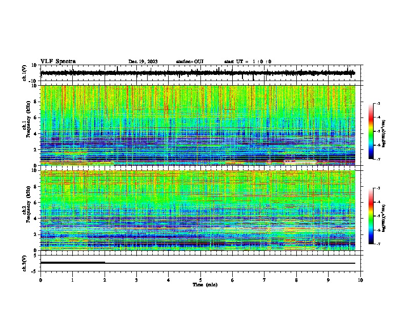Click the time axis tick label "1"
The height and width of the screenshot is (314, 406).
coord(72,280)
